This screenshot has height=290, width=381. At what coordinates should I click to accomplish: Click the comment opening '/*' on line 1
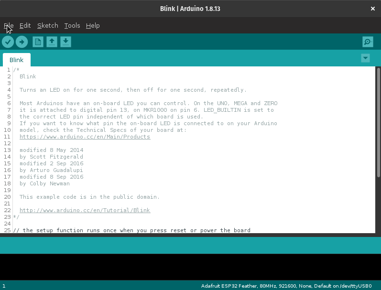(16, 70)
